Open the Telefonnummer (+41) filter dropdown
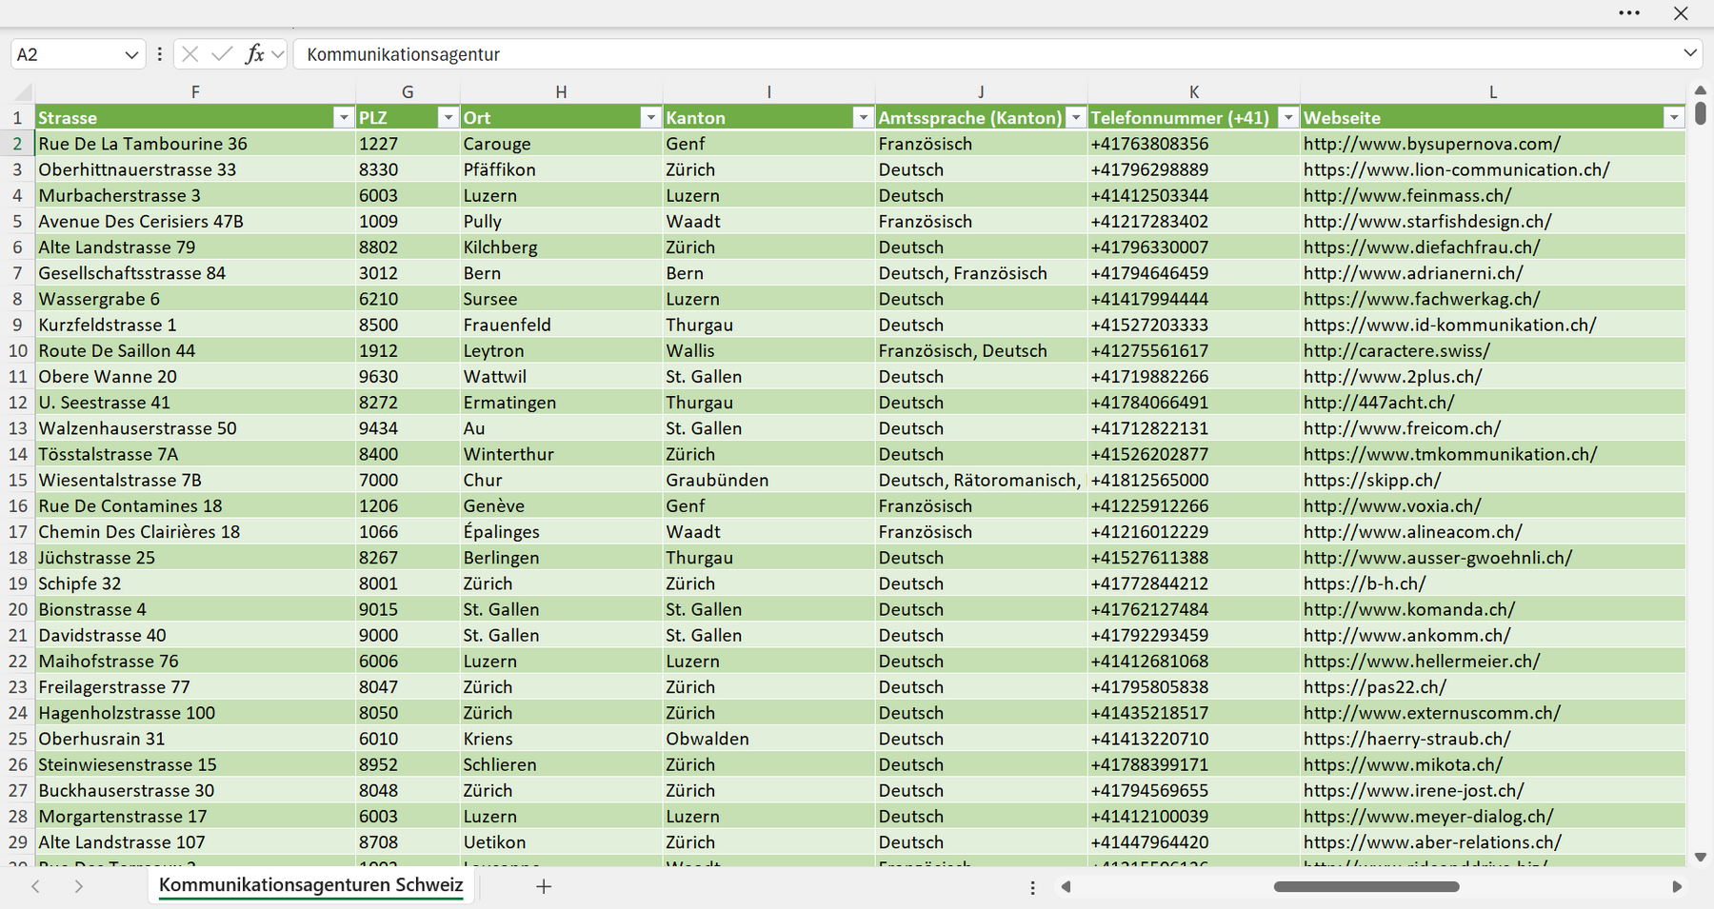Screen dimensions: 1714x909 tap(1288, 117)
